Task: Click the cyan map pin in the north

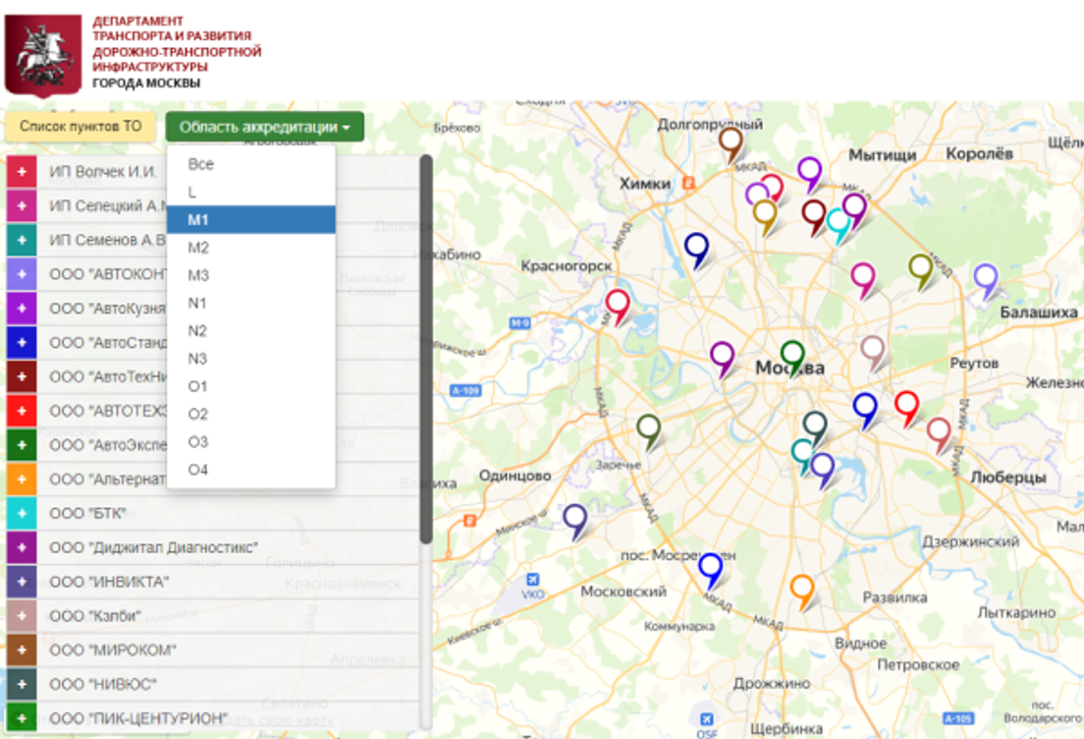Action: point(839,223)
